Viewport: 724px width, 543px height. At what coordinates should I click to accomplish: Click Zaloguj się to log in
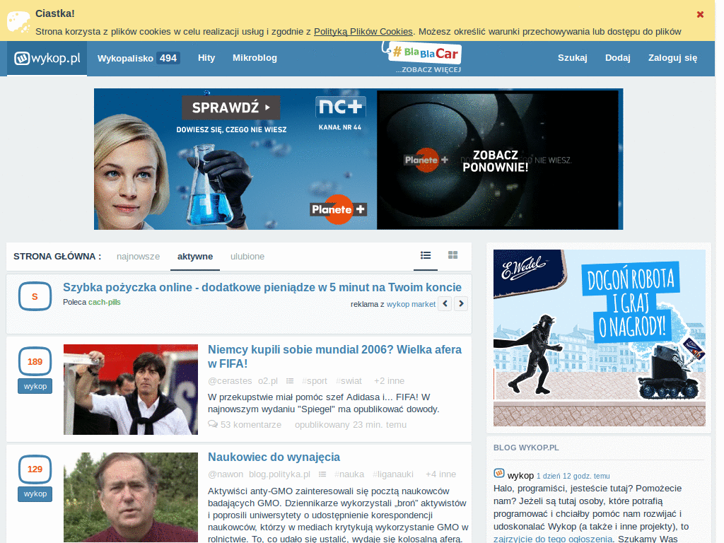[673, 58]
